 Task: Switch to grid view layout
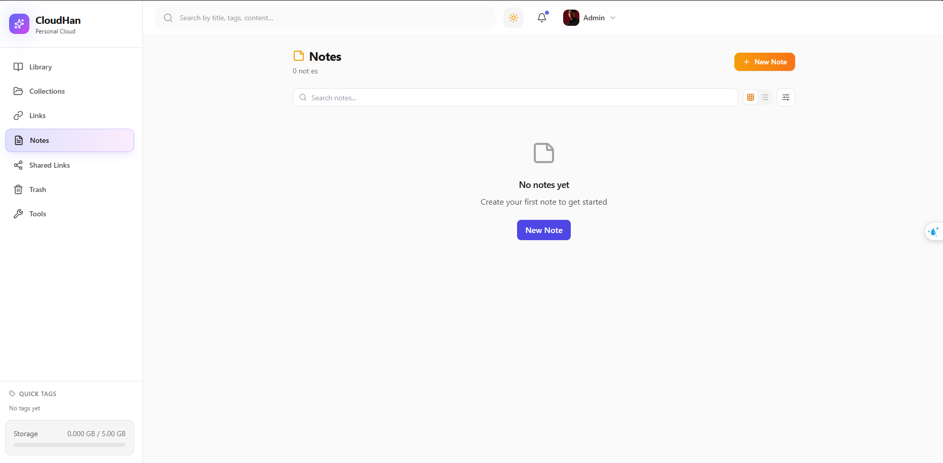click(751, 97)
